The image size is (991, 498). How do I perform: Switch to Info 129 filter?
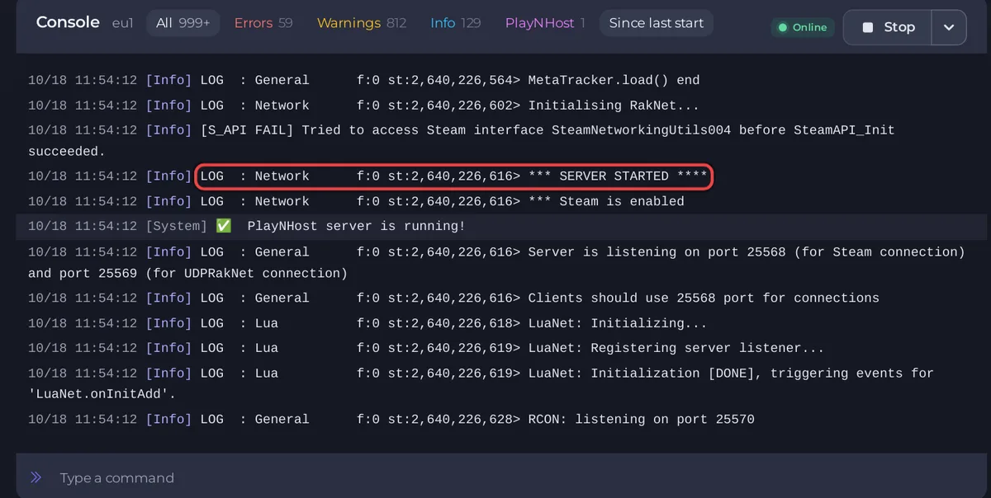(455, 23)
